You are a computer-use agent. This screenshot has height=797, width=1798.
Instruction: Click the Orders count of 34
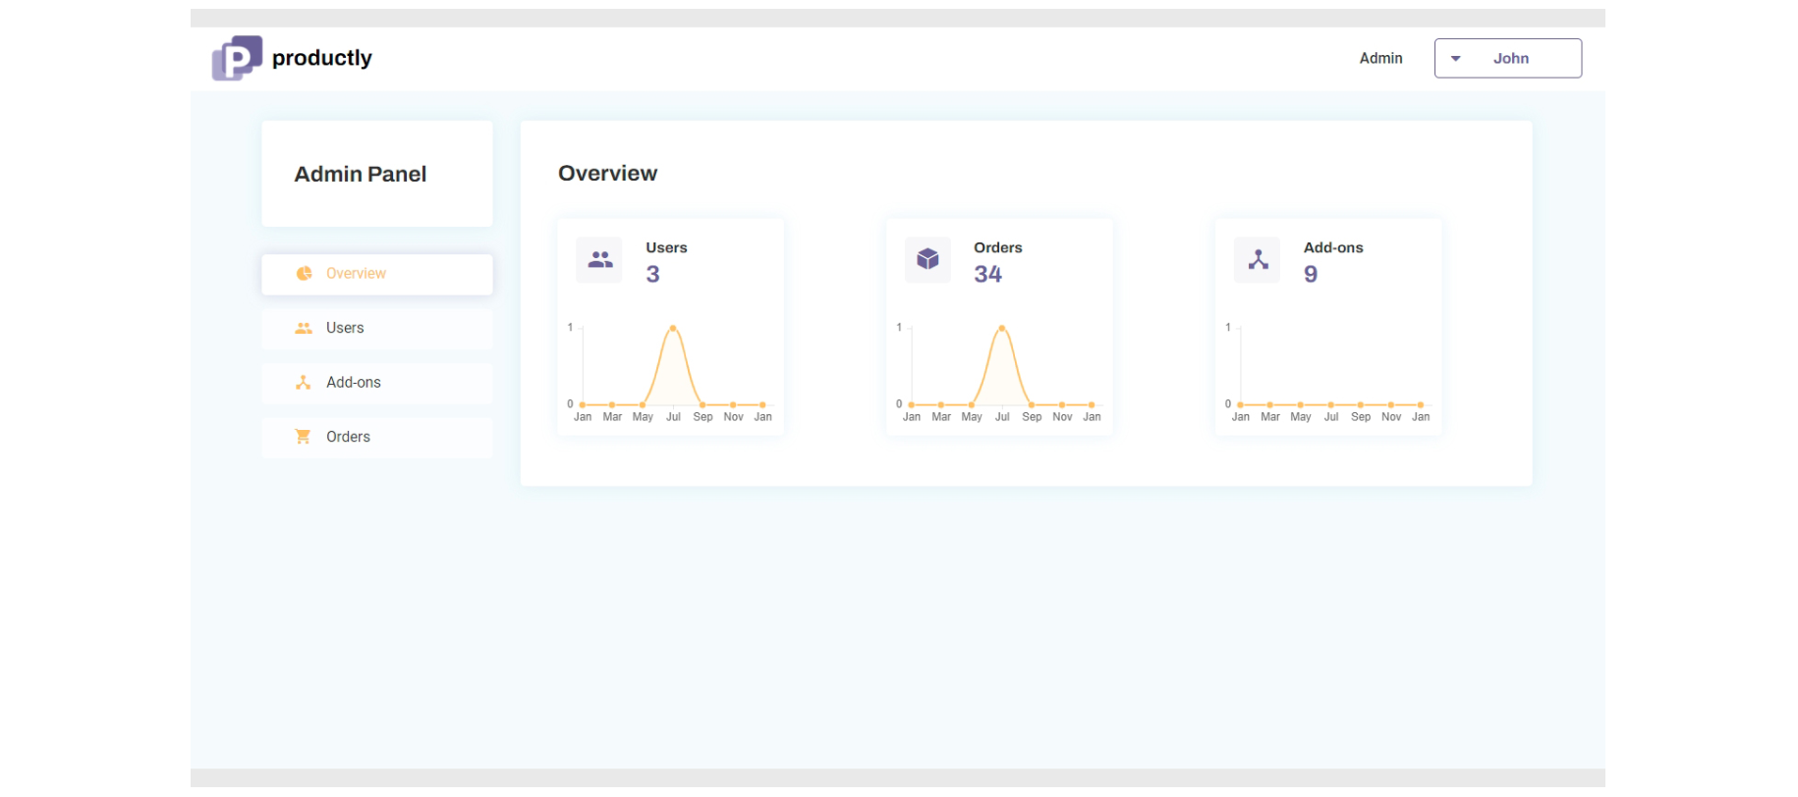987,274
